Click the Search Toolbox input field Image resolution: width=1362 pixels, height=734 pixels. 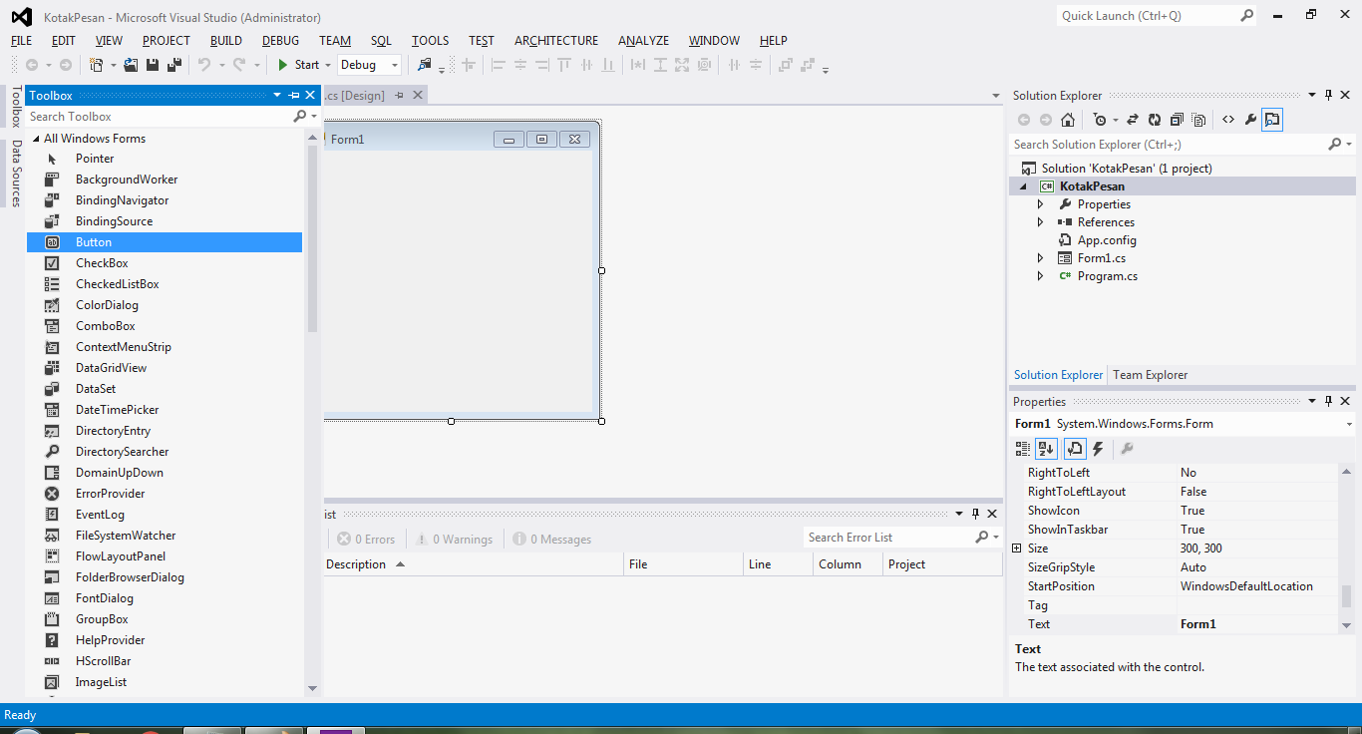[160, 117]
